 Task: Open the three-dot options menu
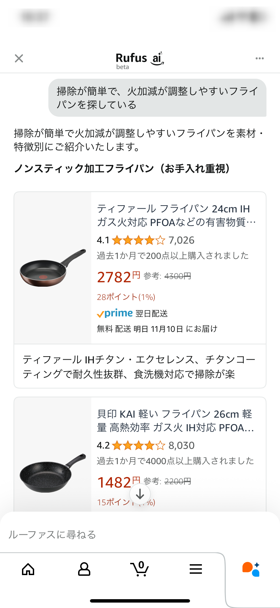[259, 58]
